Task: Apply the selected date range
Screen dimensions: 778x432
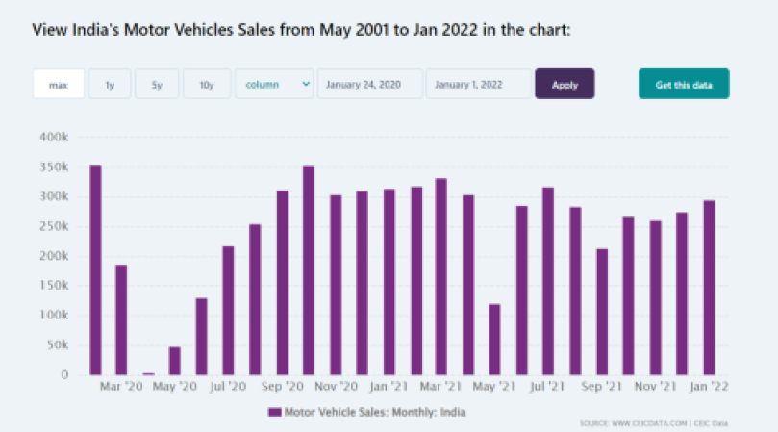Action: coord(565,84)
